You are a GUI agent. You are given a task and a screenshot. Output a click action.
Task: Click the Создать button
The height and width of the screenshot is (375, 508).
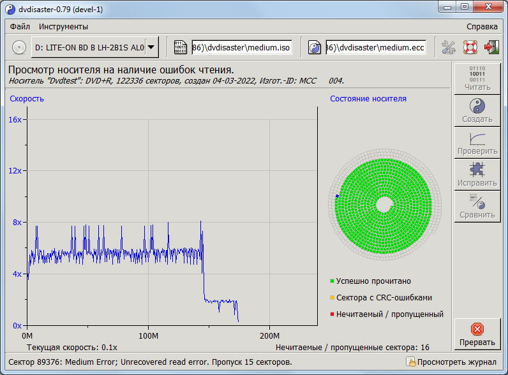click(x=477, y=110)
